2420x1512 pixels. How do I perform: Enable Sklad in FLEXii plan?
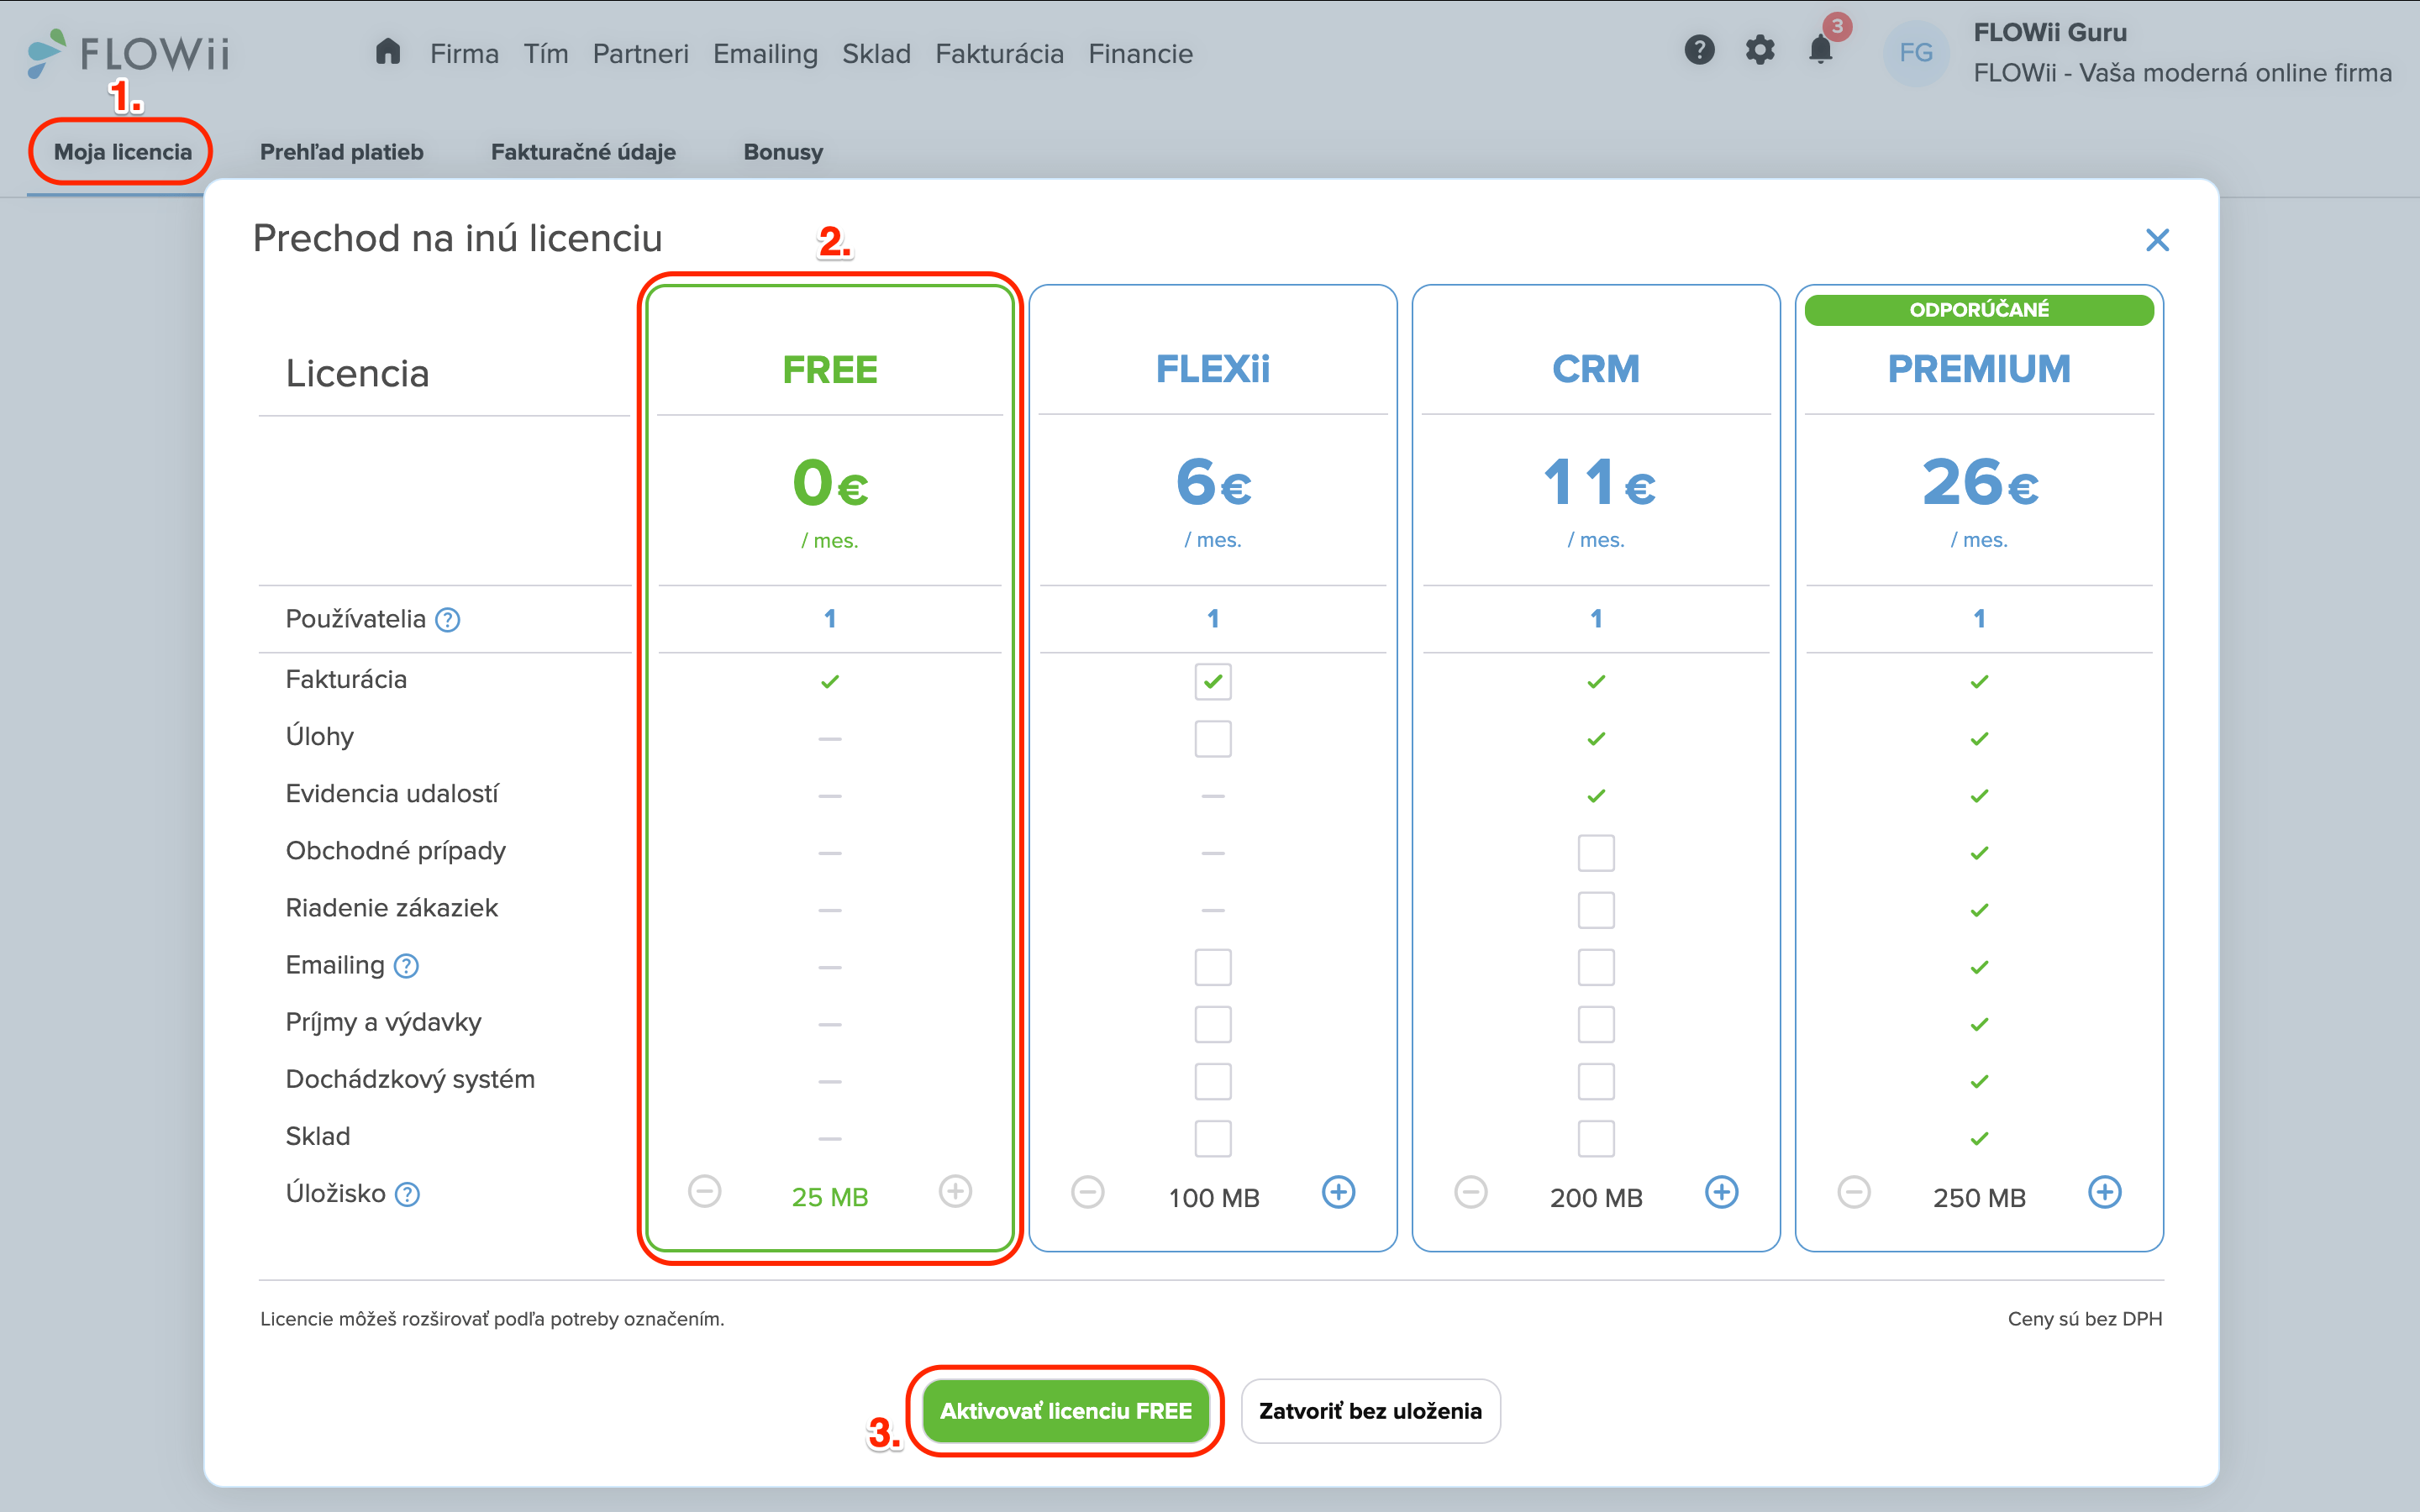pos(1213,1138)
